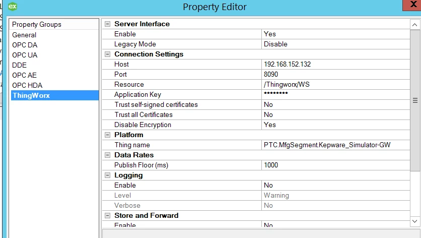Screen dimensions: 421x238
Task: Edit the Port value 8090
Action: [x=335, y=75]
